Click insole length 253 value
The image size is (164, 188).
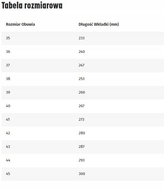click(81, 79)
